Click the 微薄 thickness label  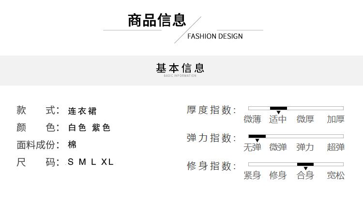tap(252, 119)
